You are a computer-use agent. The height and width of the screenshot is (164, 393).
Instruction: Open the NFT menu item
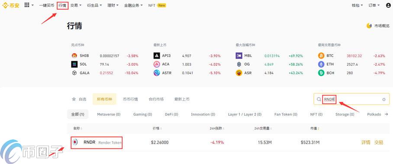coord(151,5)
